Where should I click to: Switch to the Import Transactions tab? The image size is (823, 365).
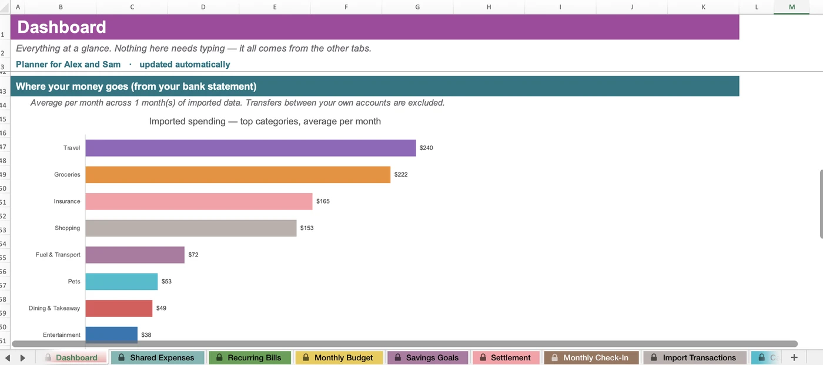[x=694, y=357]
